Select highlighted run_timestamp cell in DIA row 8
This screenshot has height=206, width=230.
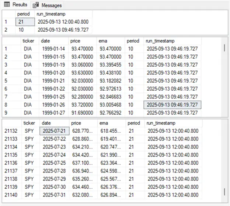(172, 105)
